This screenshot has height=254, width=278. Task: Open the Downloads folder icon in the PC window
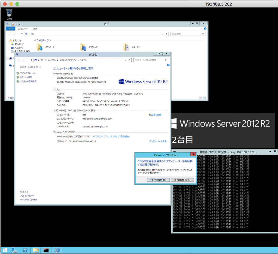[x=40, y=47]
